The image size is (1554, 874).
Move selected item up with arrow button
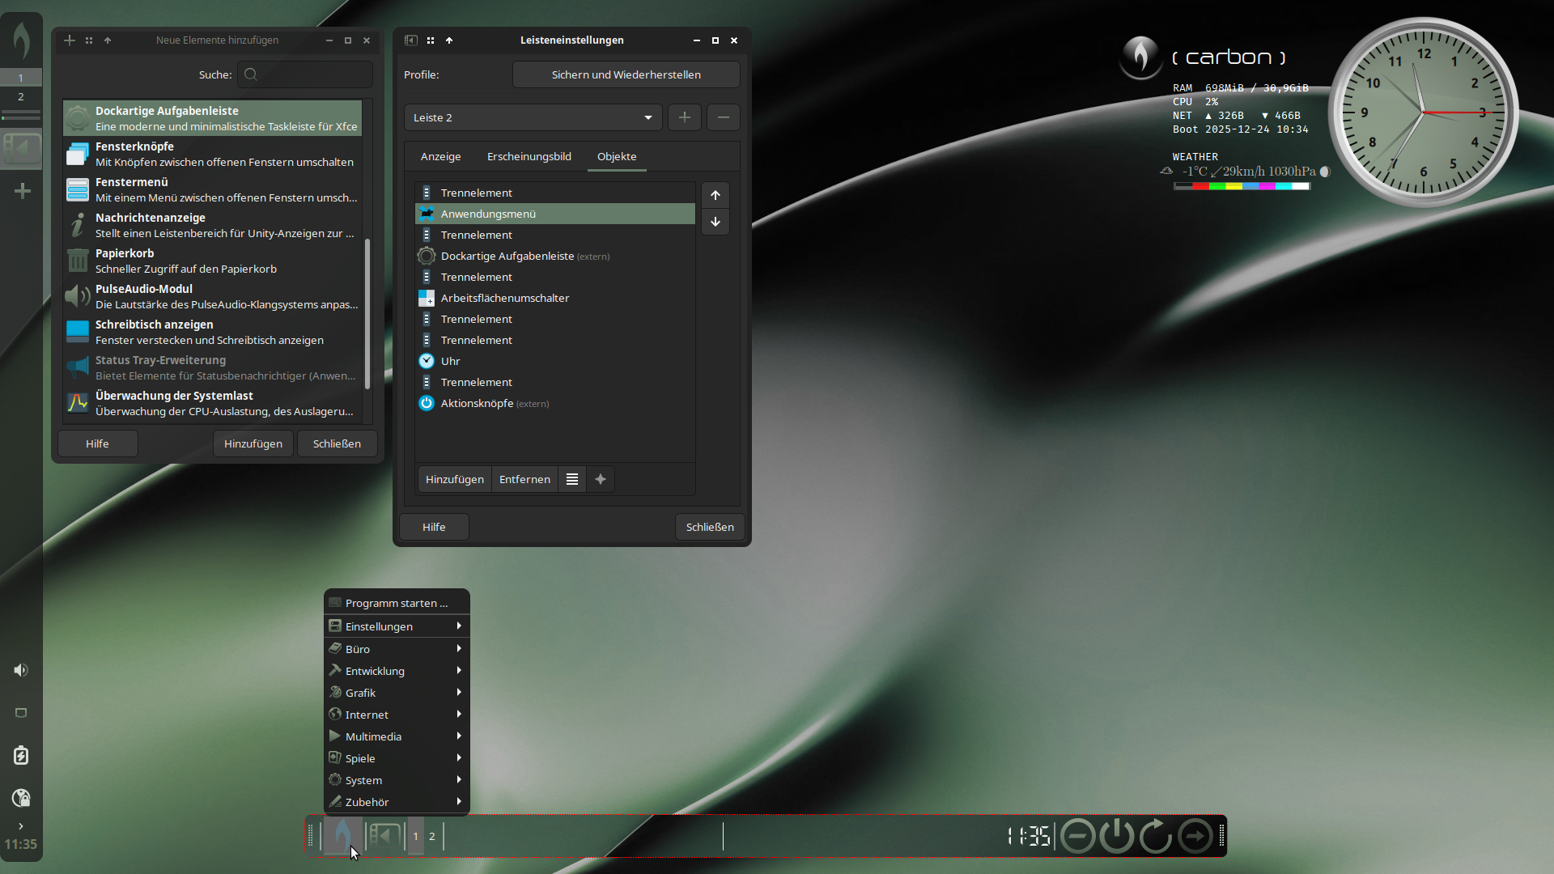[715, 195]
